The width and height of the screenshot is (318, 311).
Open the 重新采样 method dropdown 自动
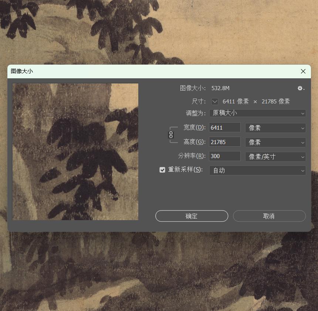258,170
